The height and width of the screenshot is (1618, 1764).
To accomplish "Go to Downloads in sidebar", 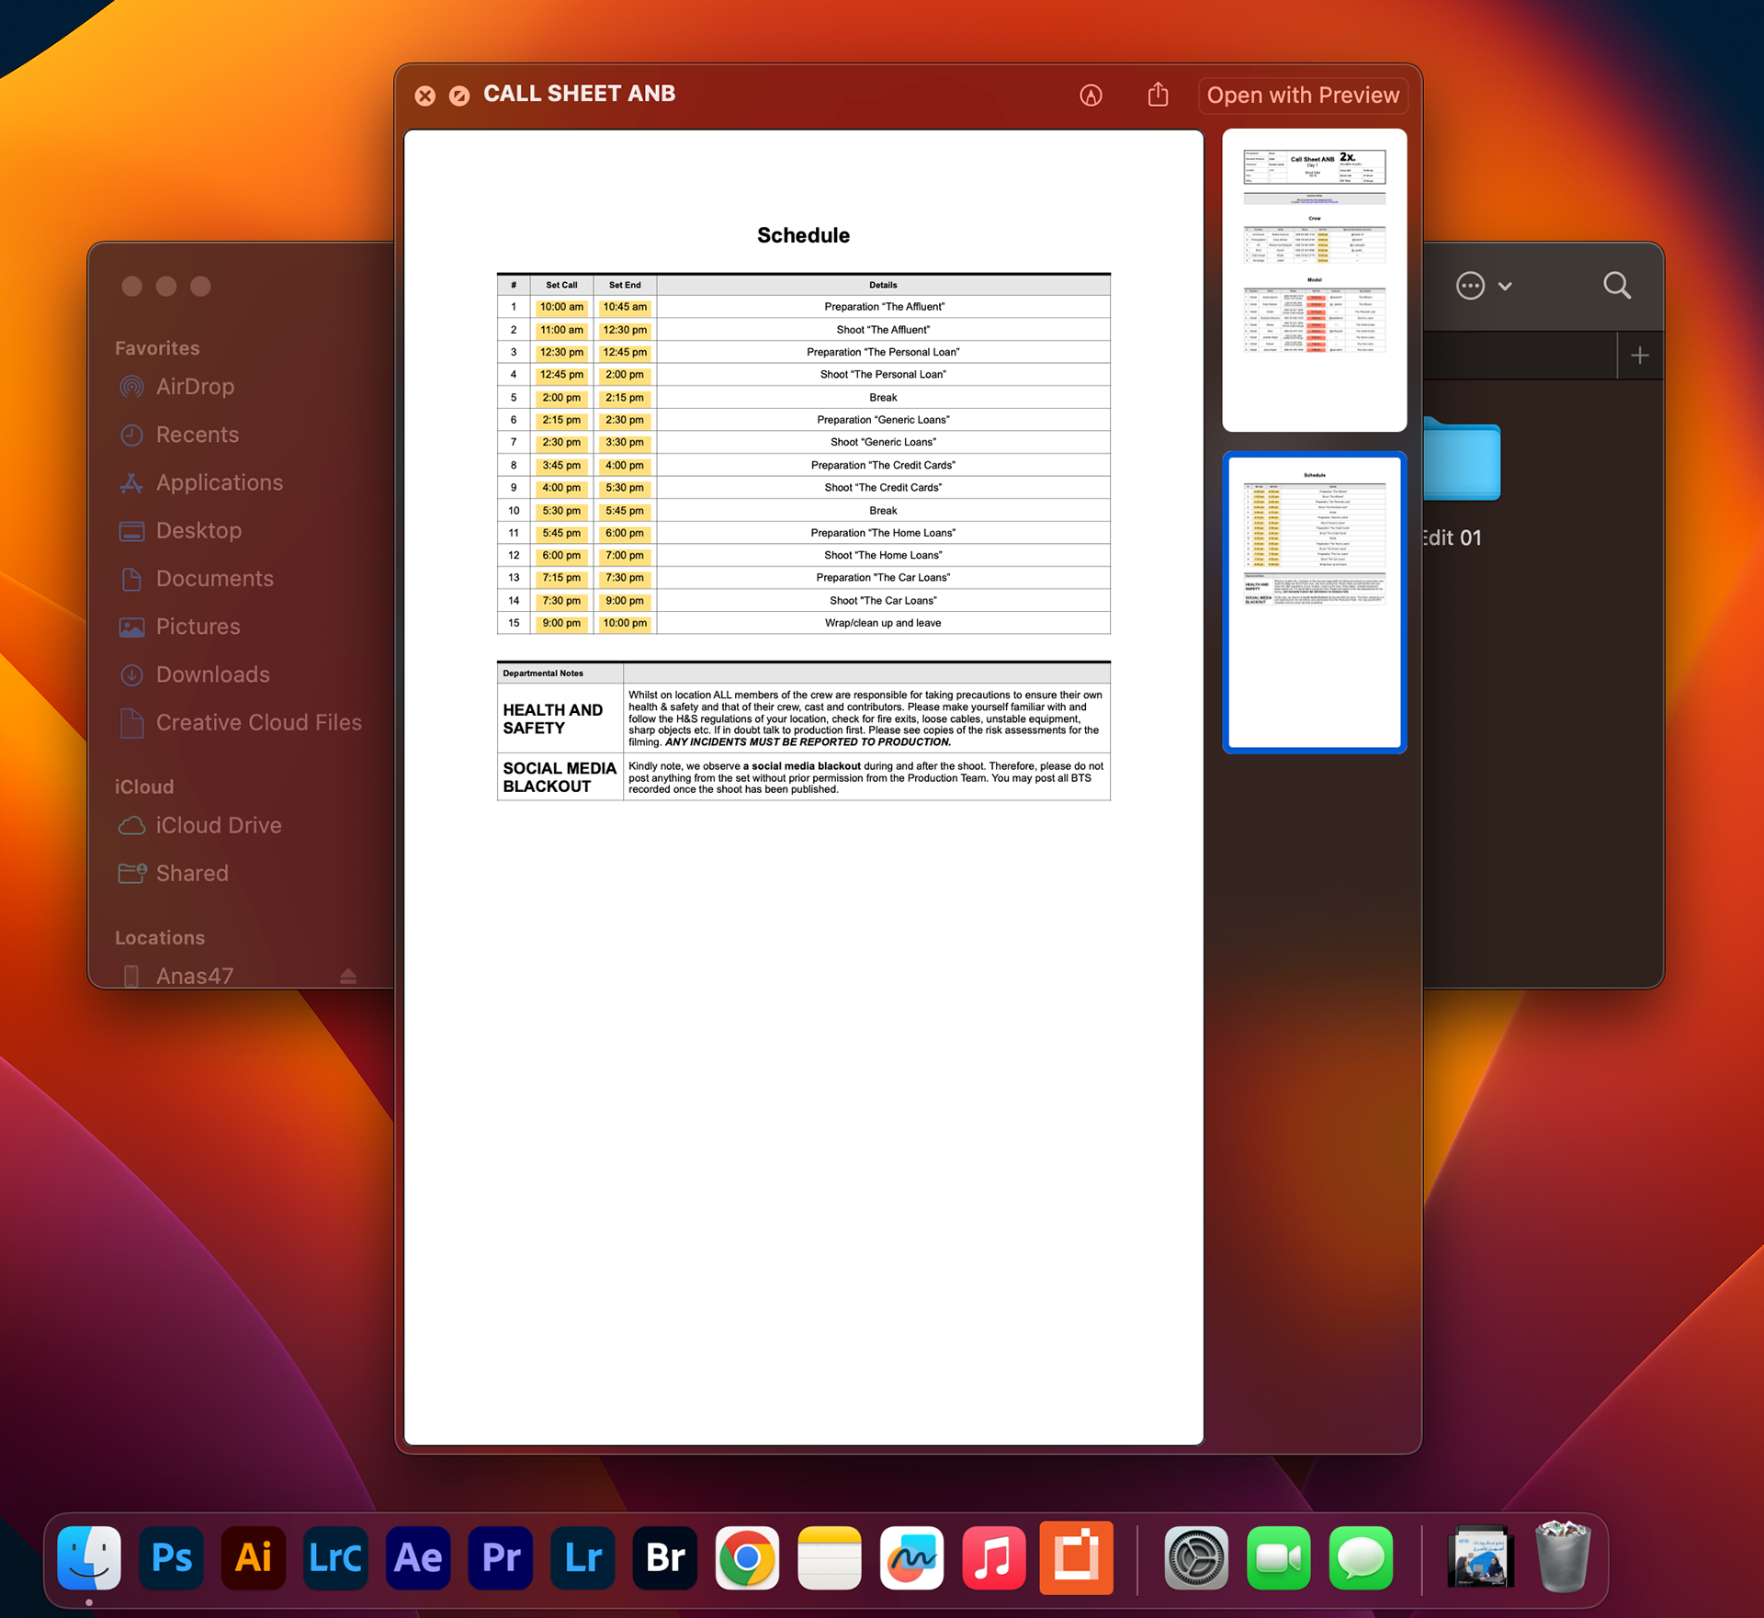I will point(212,674).
